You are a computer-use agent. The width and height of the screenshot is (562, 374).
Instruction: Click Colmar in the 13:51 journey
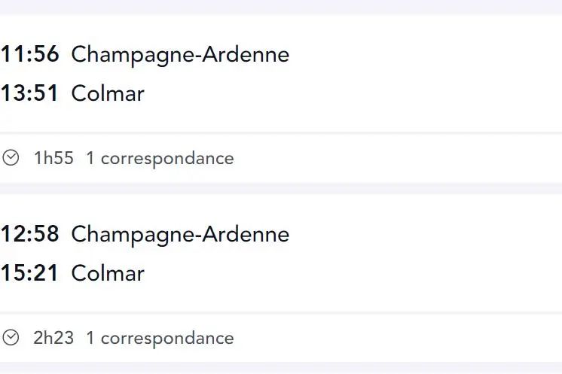[x=108, y=93]
